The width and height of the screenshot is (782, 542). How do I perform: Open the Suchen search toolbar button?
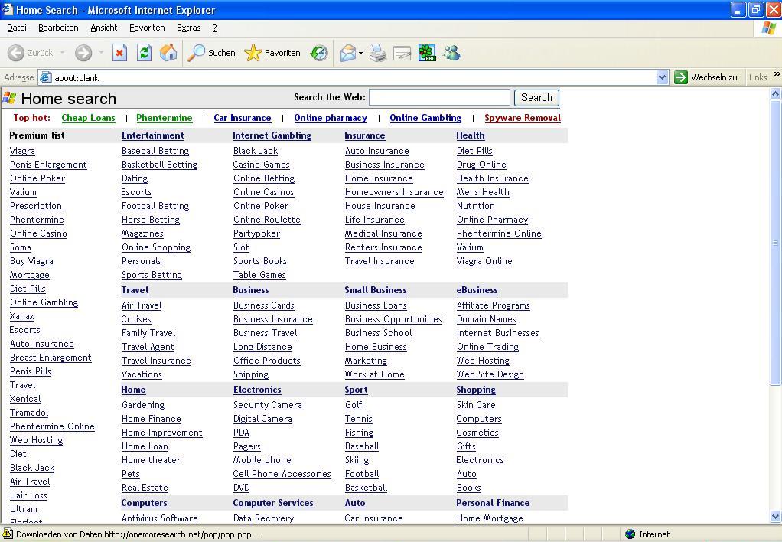(x=211, y=53)
